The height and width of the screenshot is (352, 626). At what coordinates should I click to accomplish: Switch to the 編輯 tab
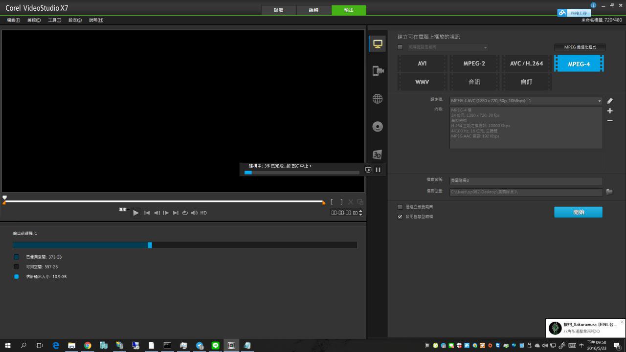(x=313, y=10)
